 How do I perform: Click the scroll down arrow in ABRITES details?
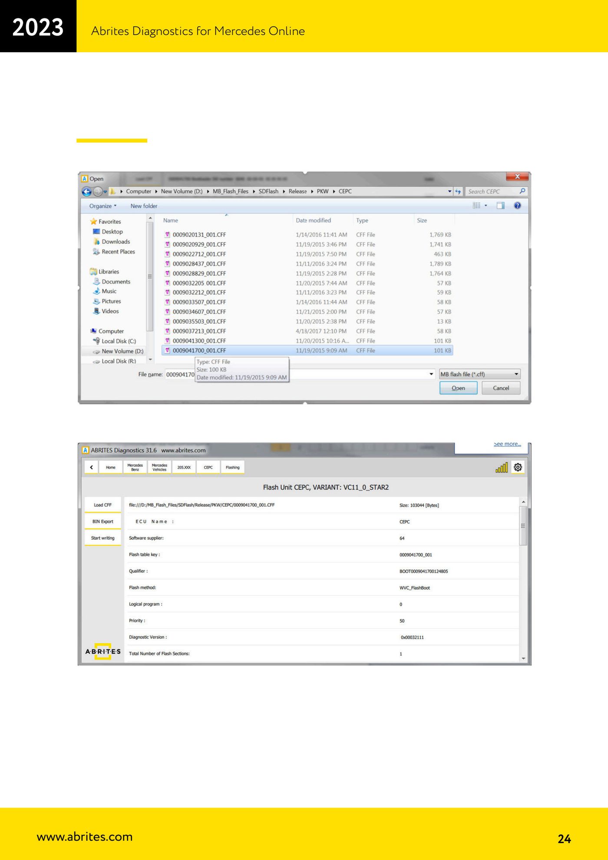coord(523,658)
